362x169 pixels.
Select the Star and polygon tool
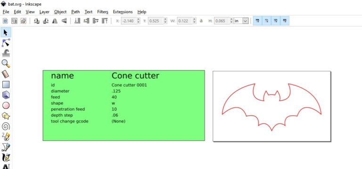click(6, 116)
